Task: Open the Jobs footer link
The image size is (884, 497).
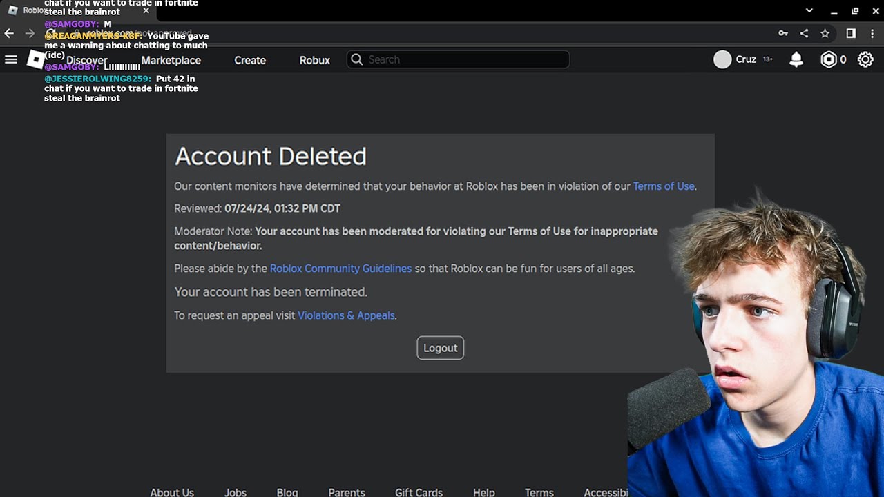Action: pyautogui.click(x=236, y=492)
